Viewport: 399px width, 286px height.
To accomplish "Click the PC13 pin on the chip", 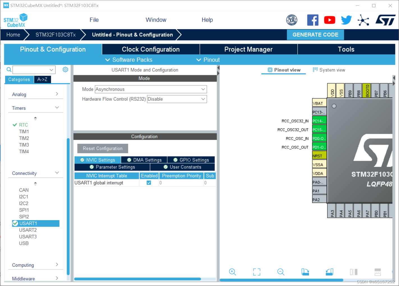I will tap(319, 112).
